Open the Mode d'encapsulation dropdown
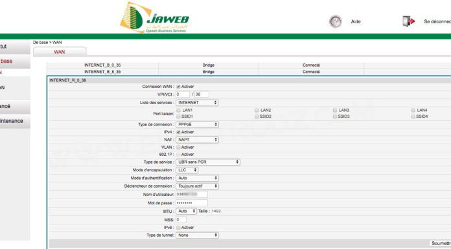The image size is (451, 249). [x=187, y=170]
